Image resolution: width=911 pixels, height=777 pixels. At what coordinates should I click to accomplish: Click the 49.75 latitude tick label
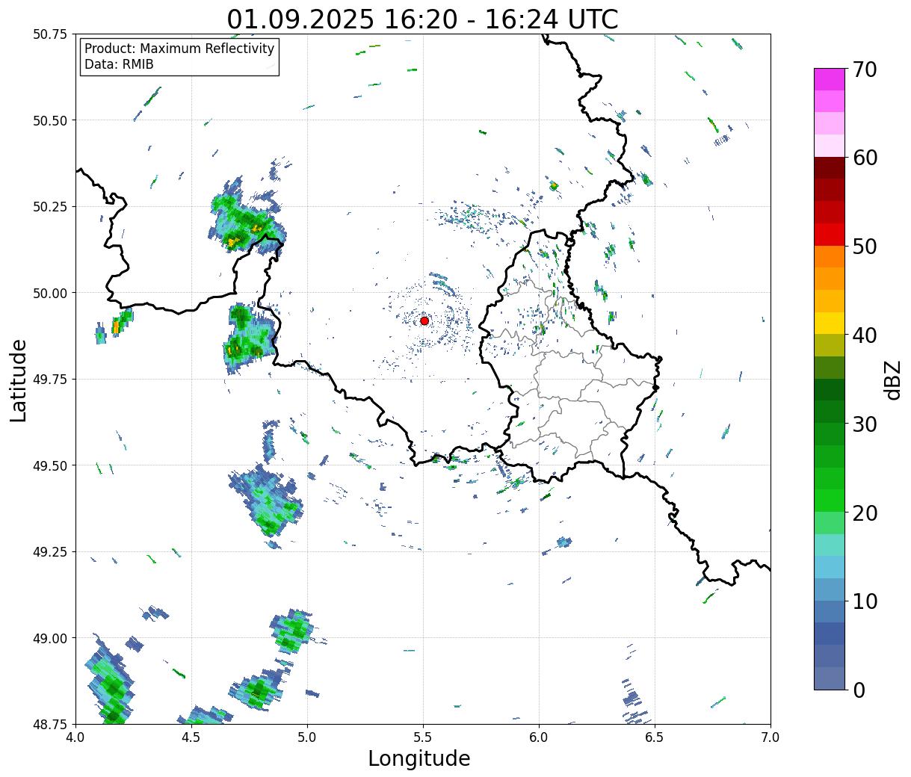[50, 380]
